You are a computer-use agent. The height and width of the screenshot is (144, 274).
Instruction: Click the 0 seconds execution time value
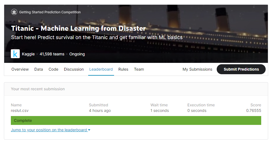pos(197,110)
